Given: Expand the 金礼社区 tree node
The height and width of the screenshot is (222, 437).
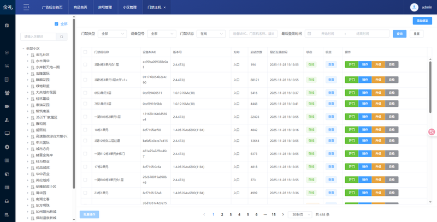Looking at the screenshot, I should tap(27, 55).
